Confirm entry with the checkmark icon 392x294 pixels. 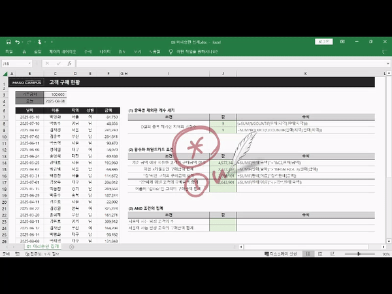(x=59, y=63)
